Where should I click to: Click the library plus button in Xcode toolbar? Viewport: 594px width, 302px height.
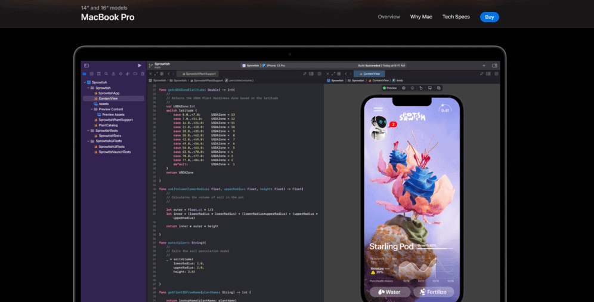pyautogui.click(x=484, y=66)
